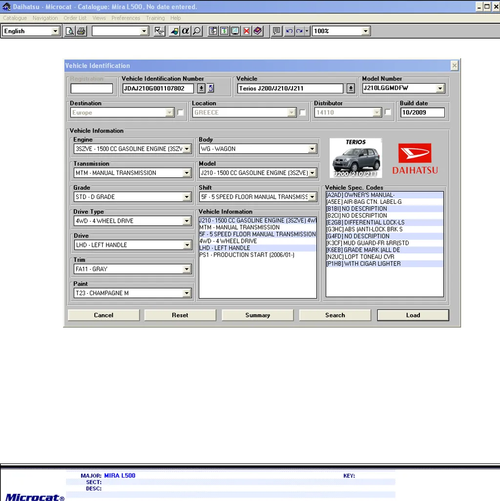Click the Search button
This screenshot has height=501, width=500.
click(x=335, y=315)
